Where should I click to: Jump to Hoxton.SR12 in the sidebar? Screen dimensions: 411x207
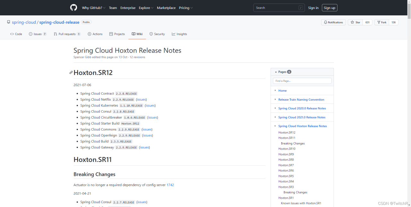click(x=287, y=132)
